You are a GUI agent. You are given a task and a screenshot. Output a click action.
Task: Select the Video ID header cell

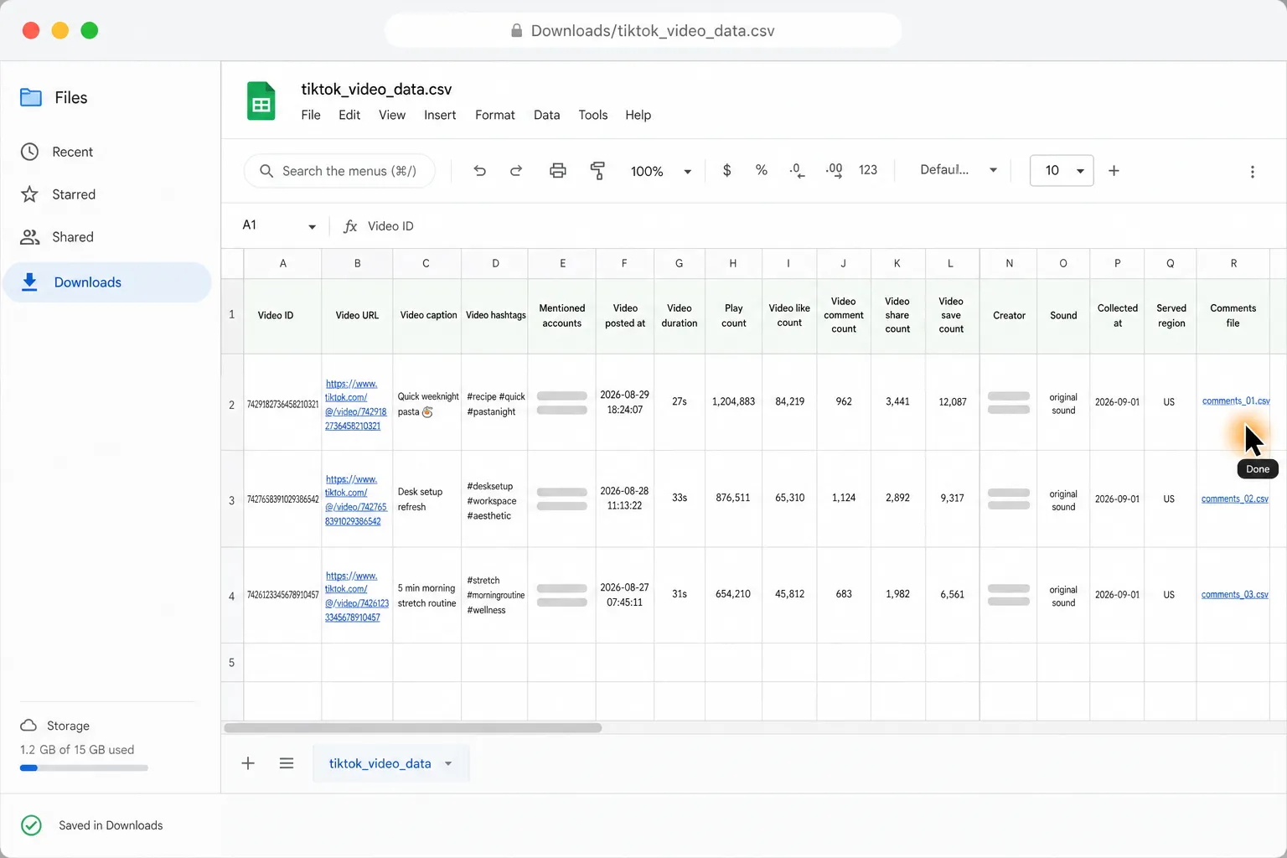[282, 316]
